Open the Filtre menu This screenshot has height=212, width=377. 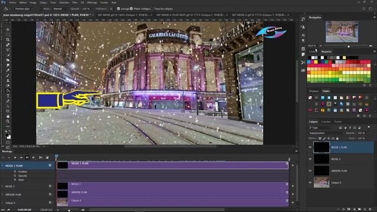pyautogui.click(x=75, y=2)
